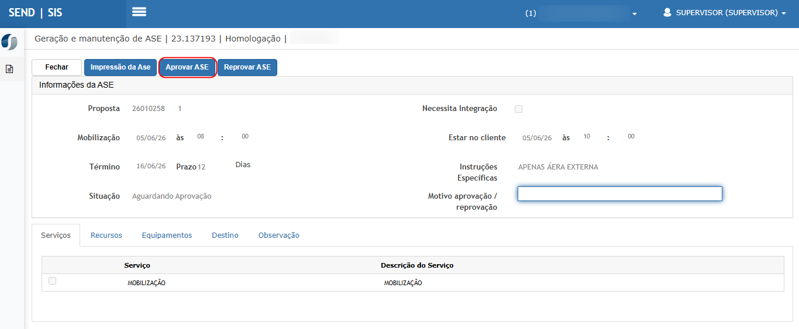Open the SUPERVISOR user dropdown
This screenshot has width=799, height=329.
click(x=725, y=12)
